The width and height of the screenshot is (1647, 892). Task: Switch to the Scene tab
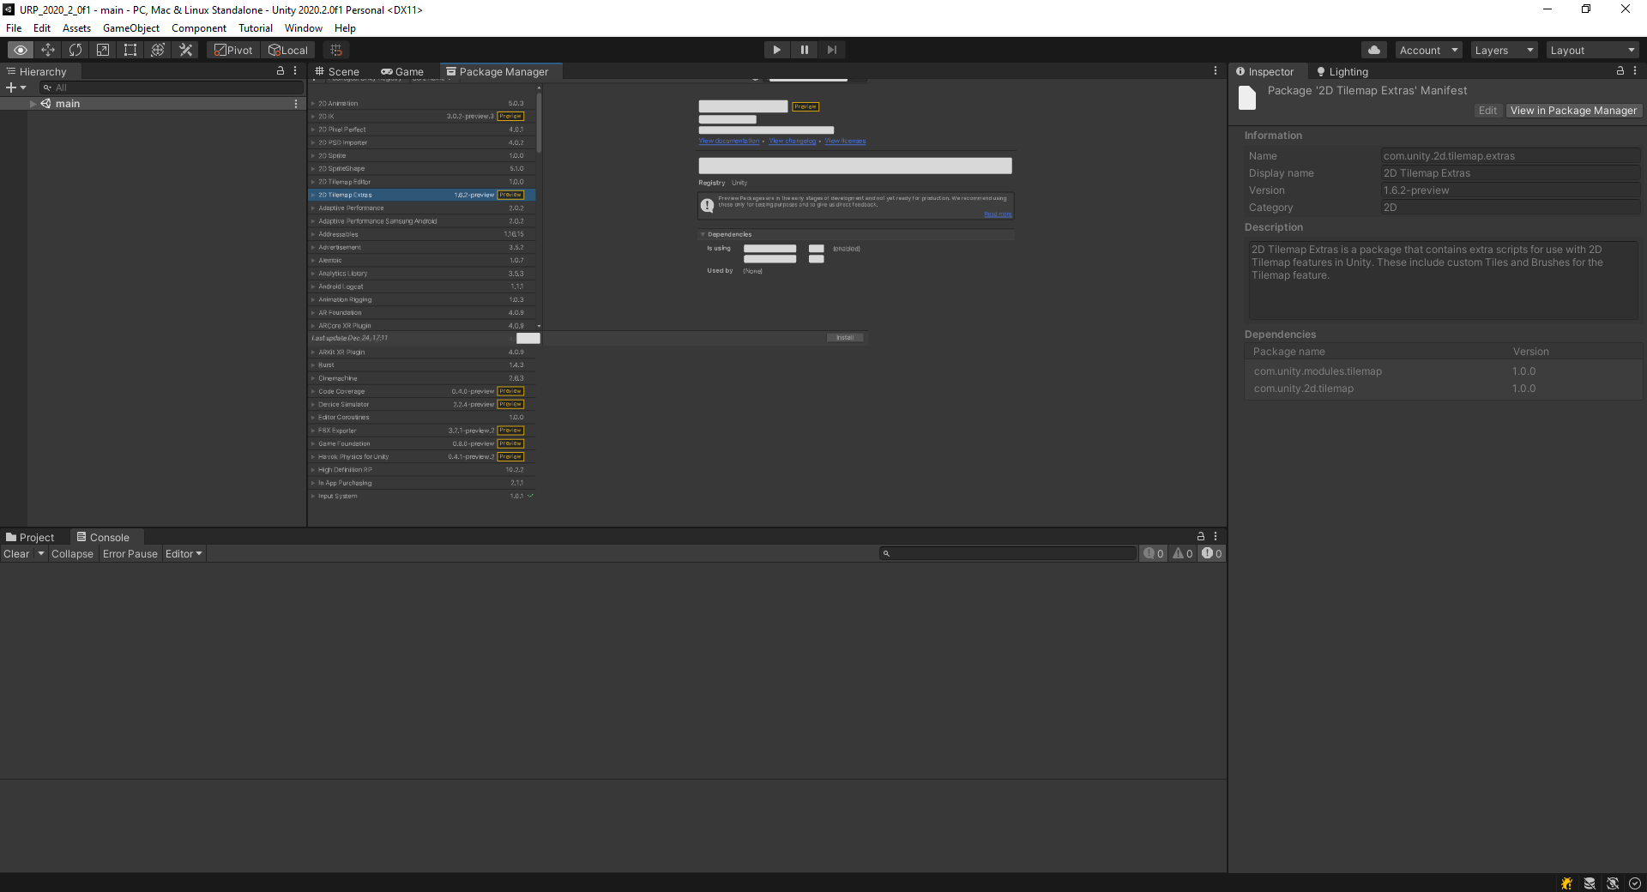[337, 72]
